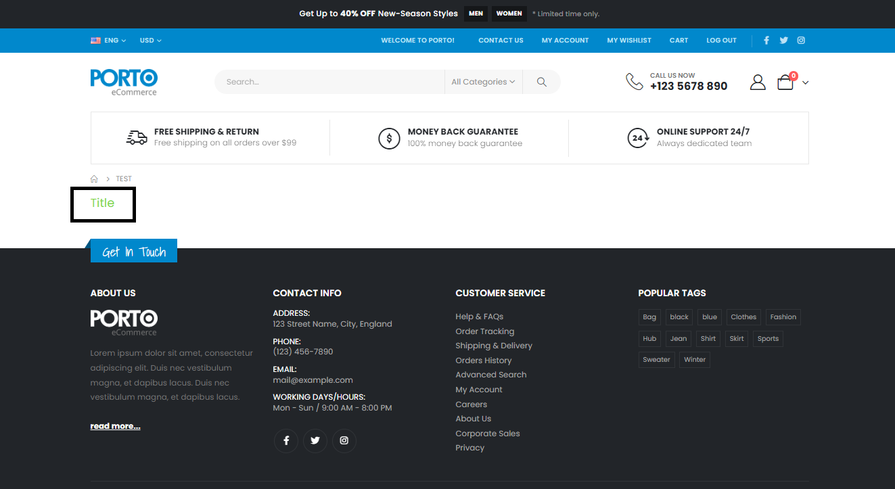Click the Instagram icon in top bar
The width and height of the screenshot is (895, 489).
tap(801, 41)
